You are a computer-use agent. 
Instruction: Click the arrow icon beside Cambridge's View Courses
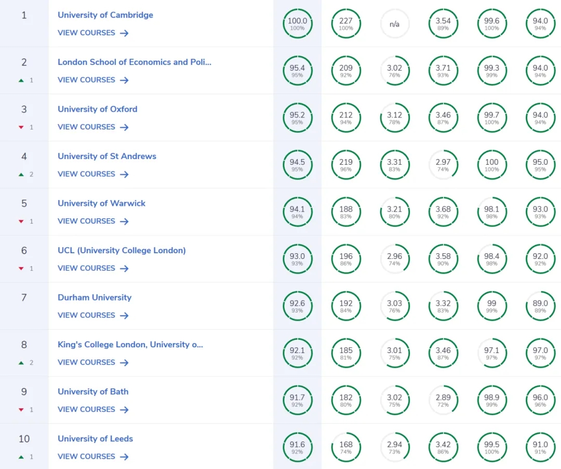[x=124, y=33]
